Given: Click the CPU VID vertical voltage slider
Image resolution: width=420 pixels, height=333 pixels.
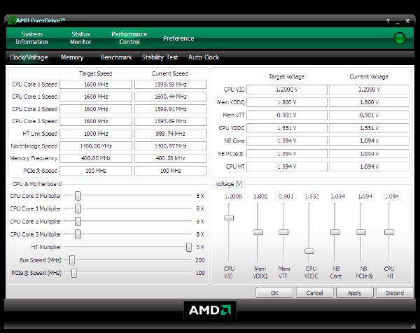Looking at the screenshot, I should tap(229, 218).
